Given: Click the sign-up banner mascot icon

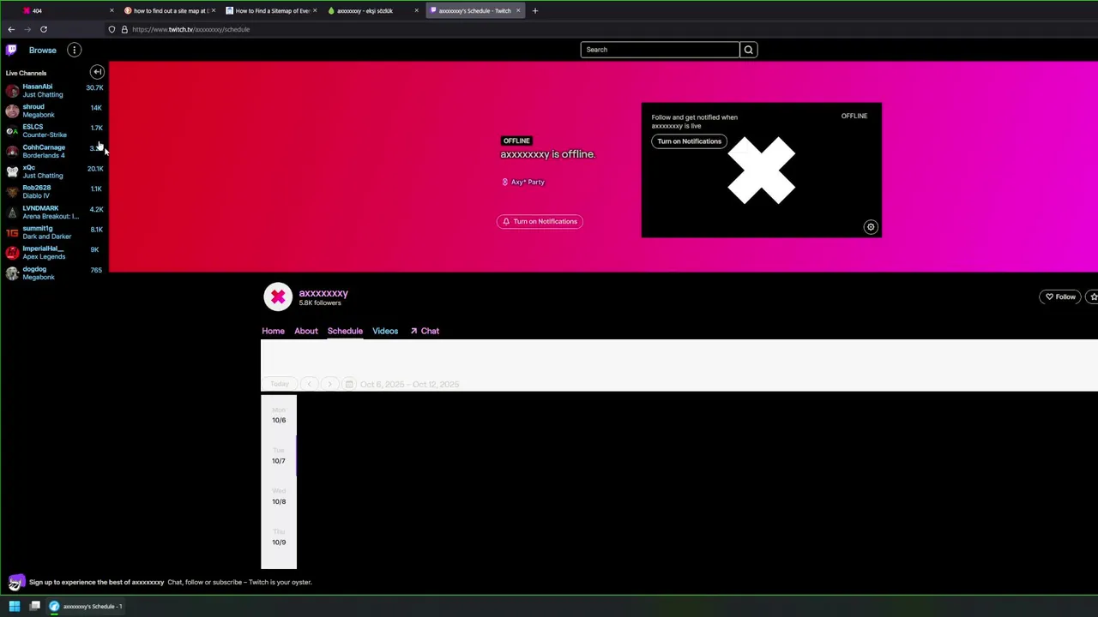Looking at the screenshot, I should tap(15, 583).
